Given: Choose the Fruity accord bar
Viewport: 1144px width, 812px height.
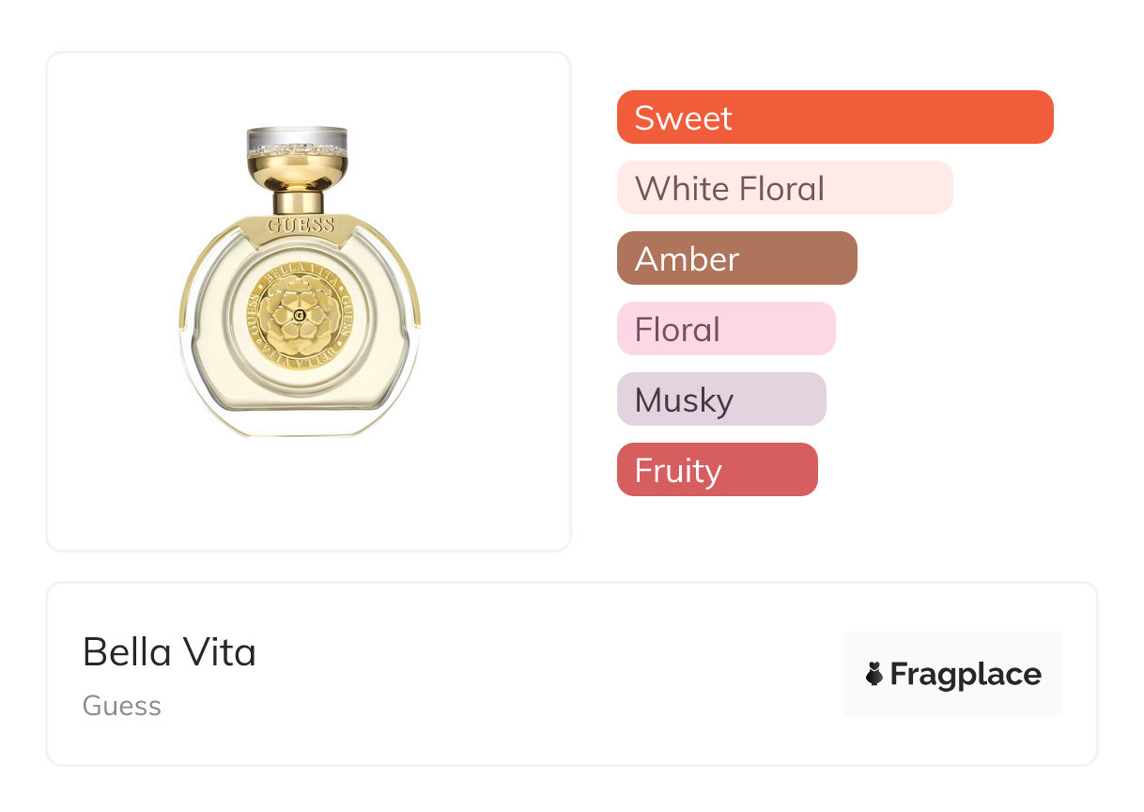Looking at the screenshot, I should pos(717,470).
